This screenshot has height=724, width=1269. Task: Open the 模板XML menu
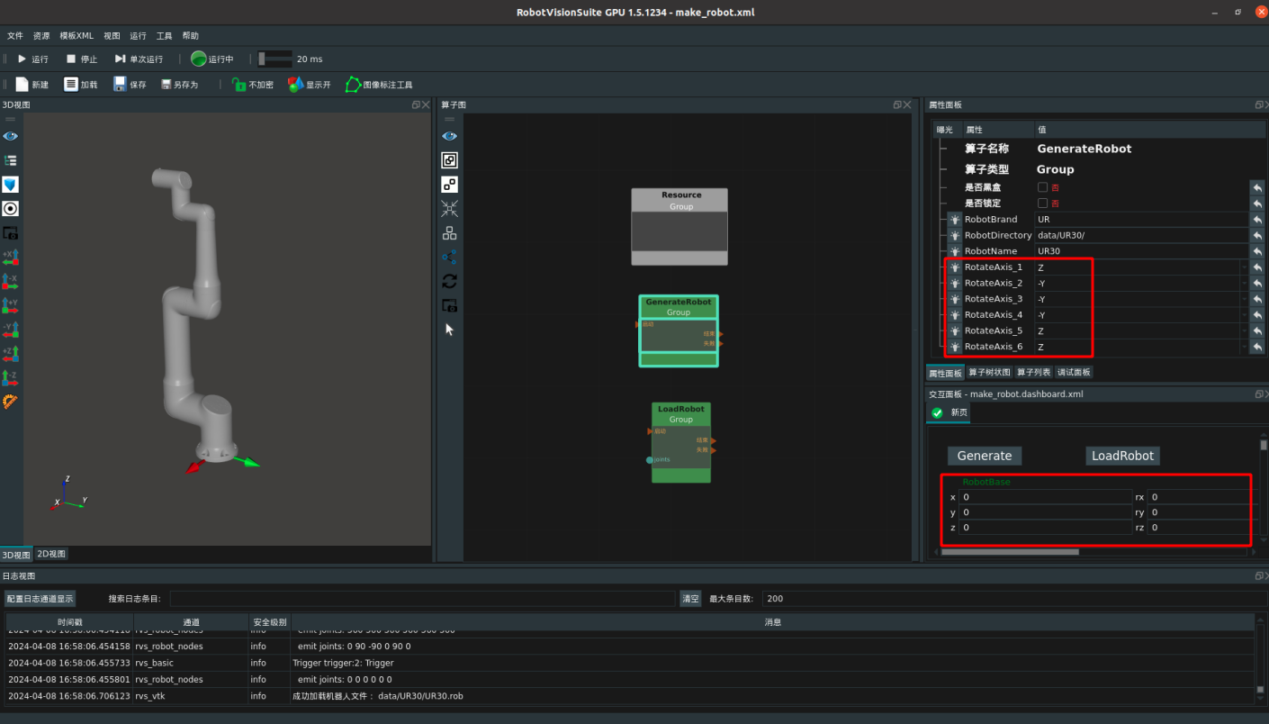click(x=76, y=36)
